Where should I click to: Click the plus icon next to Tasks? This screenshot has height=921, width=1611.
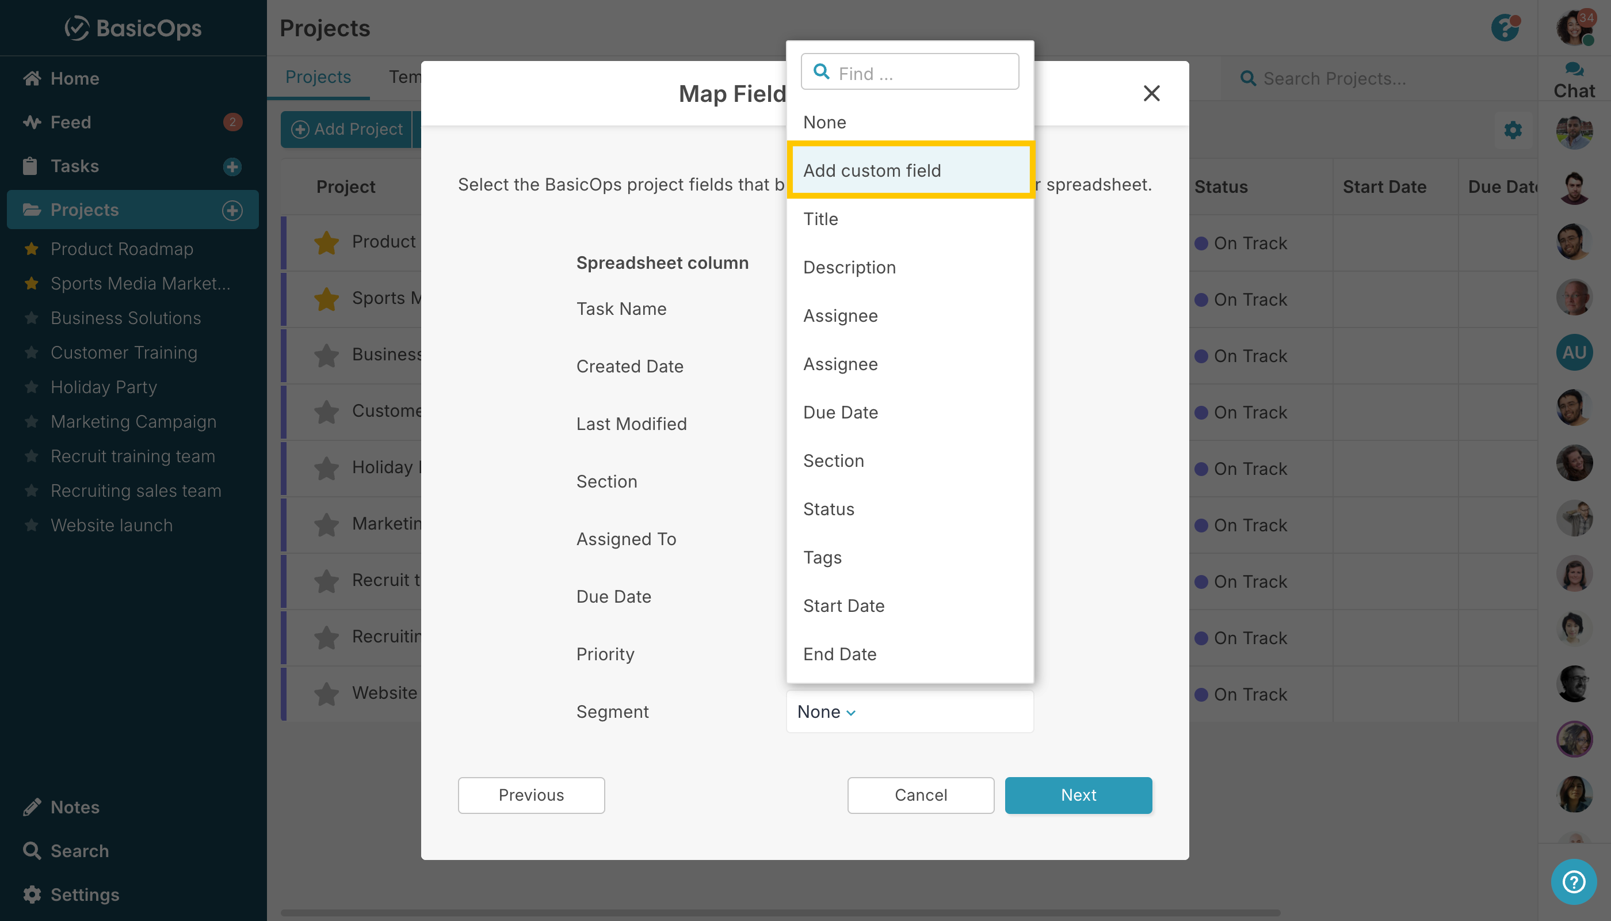coord(232,166)
